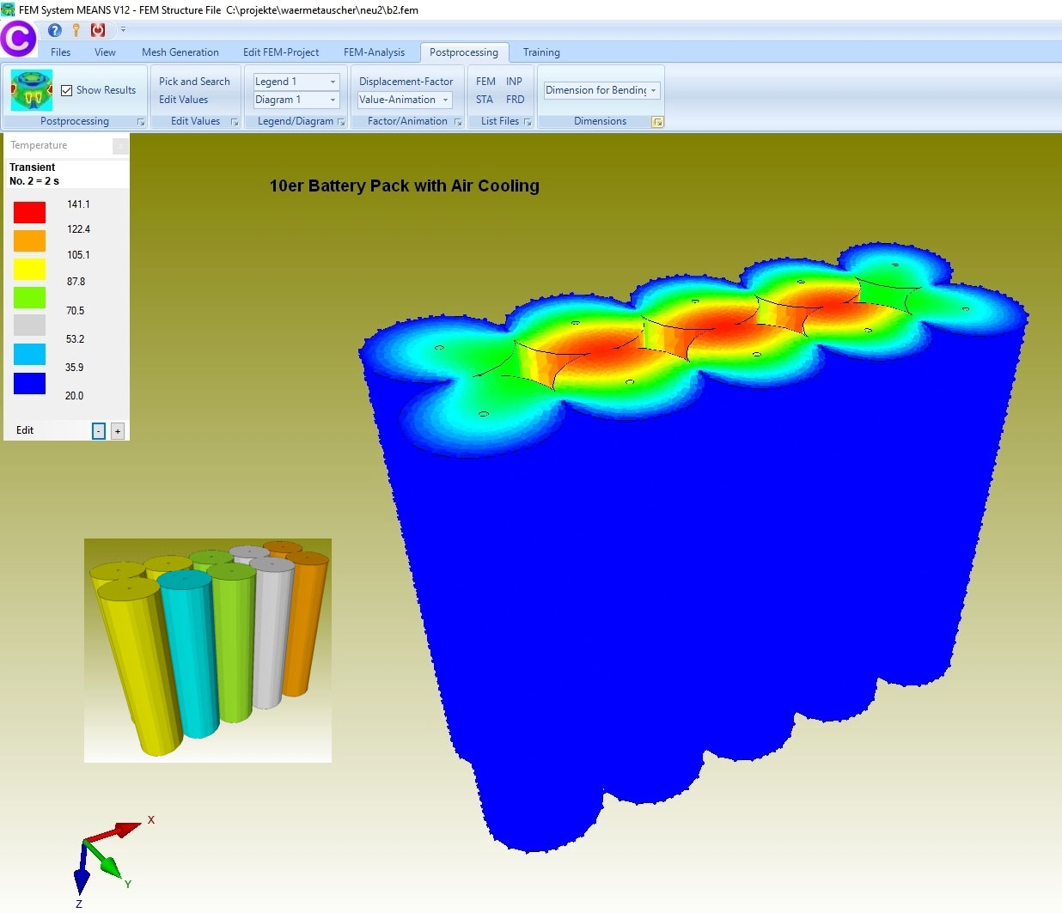Open Postprocessing group dialog launcher
This screenshot has height=913, width=1062.
point(141,122)
